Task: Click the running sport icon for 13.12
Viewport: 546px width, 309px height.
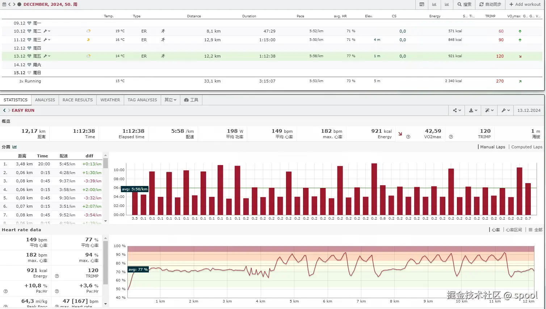Action: coord(163,56)
